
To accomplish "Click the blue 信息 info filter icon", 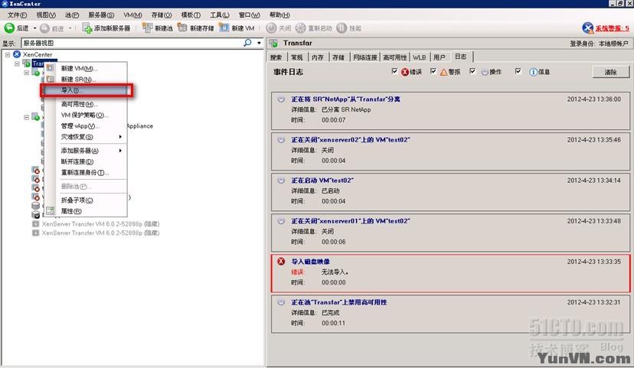I will pyautogui.click(x=534, y=72).
